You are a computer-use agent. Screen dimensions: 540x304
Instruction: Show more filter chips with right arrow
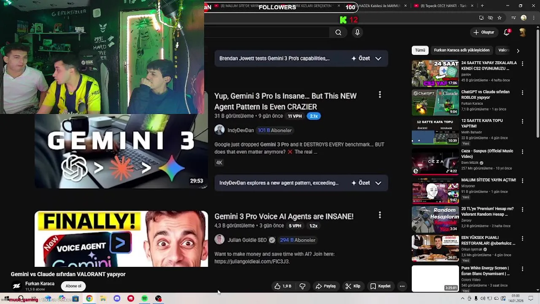pos(518,51)
